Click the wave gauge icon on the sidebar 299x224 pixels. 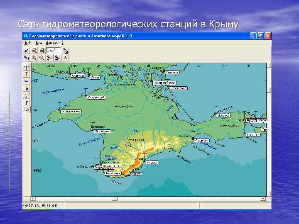pyautogui.click(x=27, y=96)
